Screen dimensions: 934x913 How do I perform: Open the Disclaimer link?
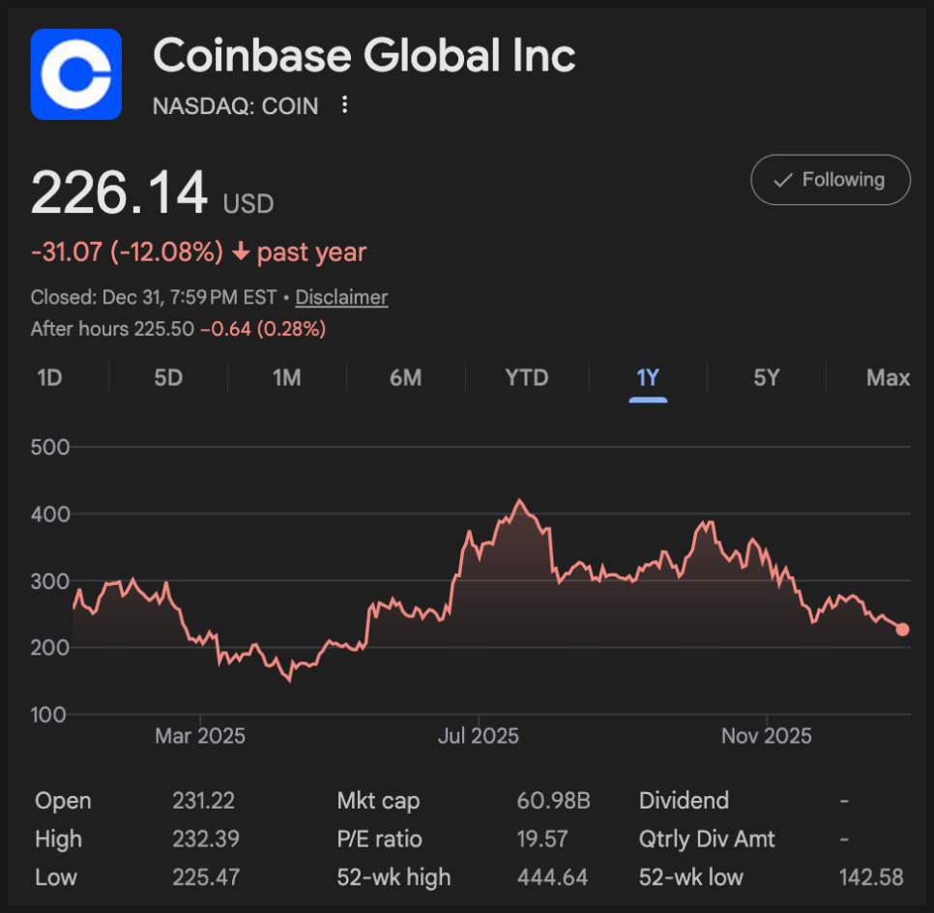[341, 298]
